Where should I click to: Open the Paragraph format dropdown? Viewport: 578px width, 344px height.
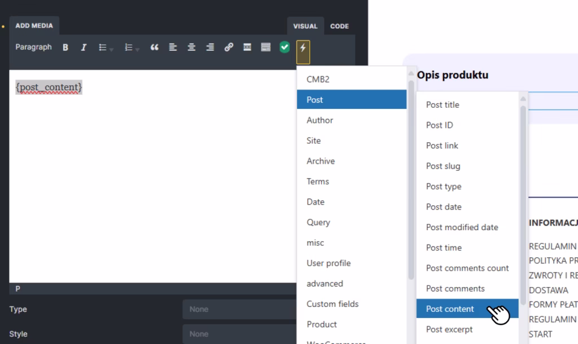click(x=33, y=47)
